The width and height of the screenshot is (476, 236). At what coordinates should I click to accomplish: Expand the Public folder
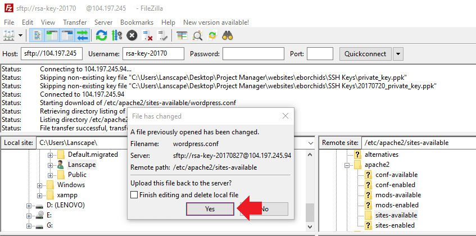coord(51,175)
